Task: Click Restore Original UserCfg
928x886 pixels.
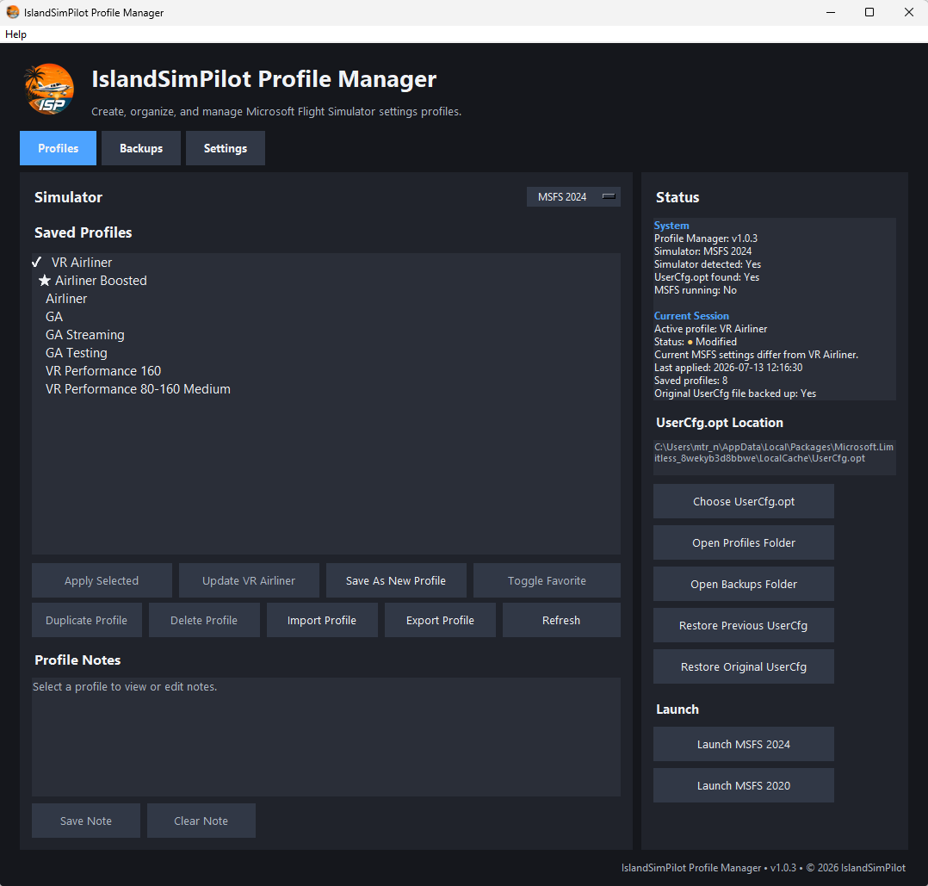Action: point(744,667)
